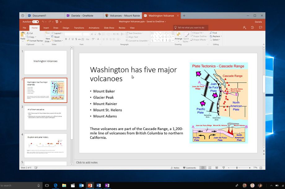
Task: Click the Replace button
Action: coord(216,36)
